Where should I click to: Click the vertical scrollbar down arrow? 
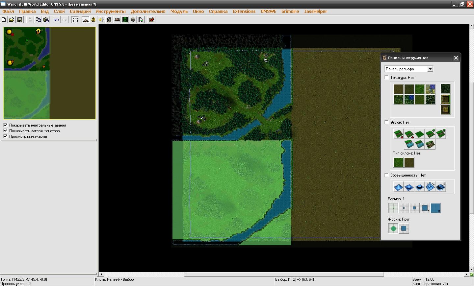[x=471, y=270]
